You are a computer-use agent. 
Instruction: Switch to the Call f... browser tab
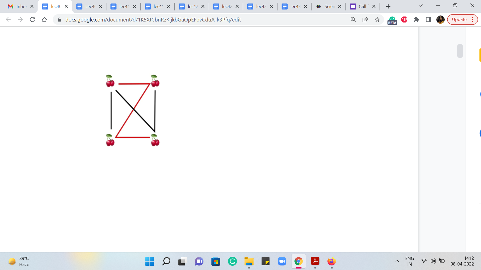click(359, 6)
